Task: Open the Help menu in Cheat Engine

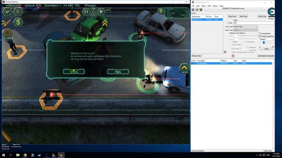Action: pyautogui.click(x=221, y=6)
